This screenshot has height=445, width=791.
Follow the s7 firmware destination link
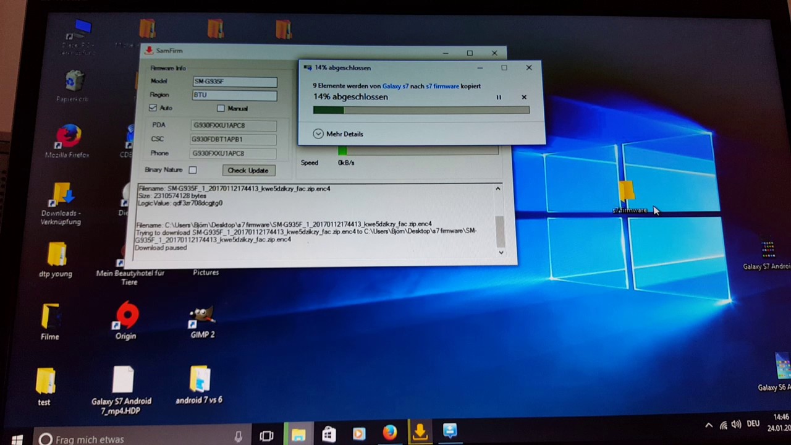point(442,86)
